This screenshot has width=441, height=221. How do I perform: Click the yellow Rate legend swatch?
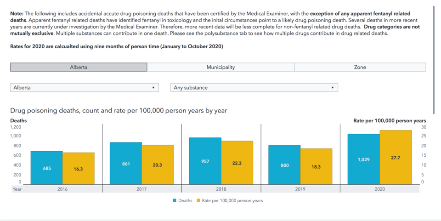(x=198, y=201)
